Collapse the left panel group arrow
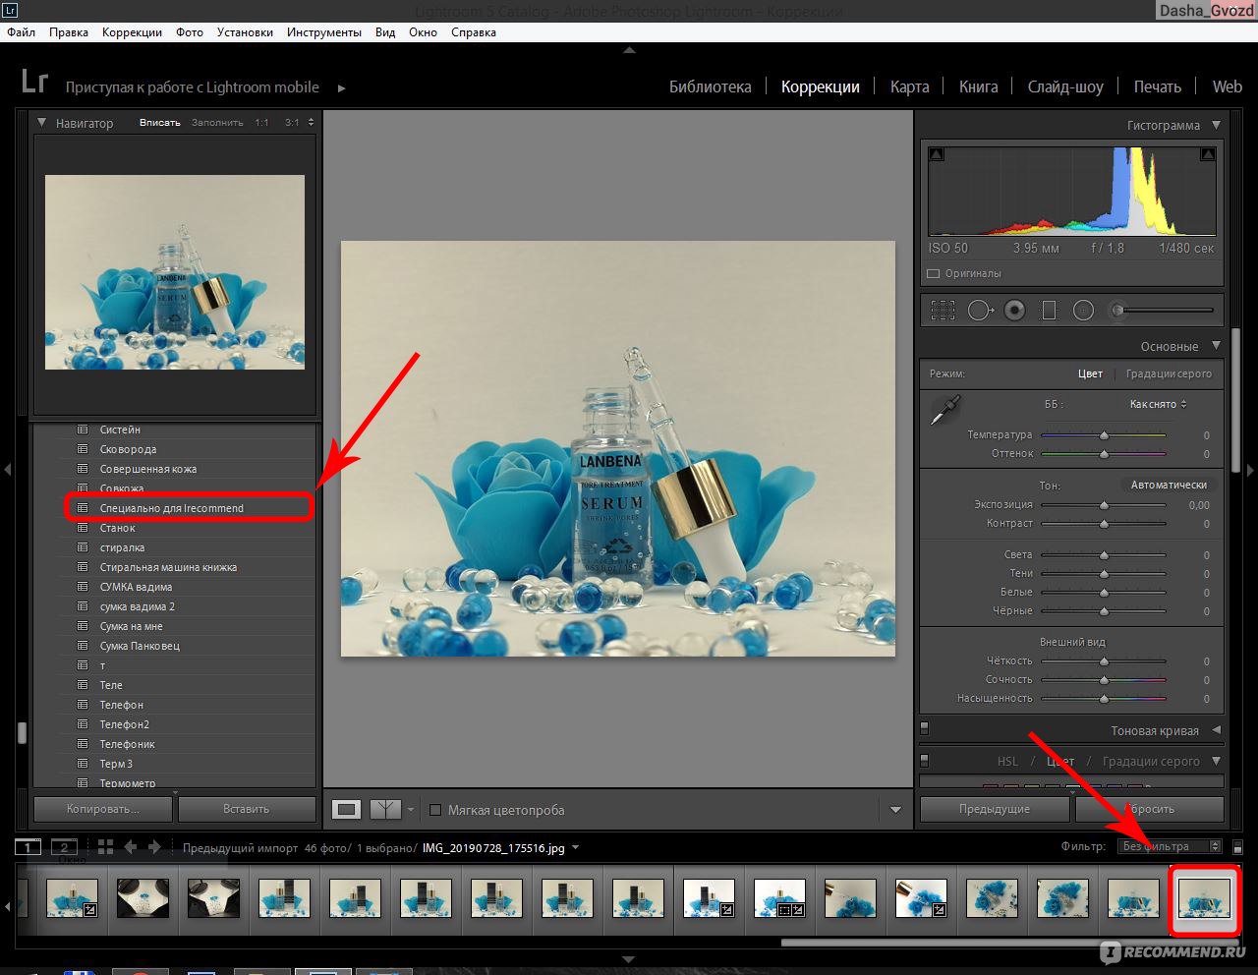This screenshot has height=975, width=1258. (7, 470)
